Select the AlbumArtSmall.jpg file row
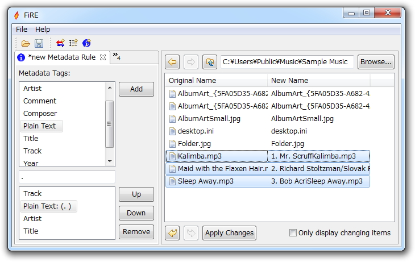 [x=268, y=119]
